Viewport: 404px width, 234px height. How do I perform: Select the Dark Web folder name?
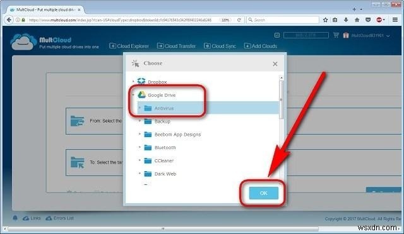165,174
